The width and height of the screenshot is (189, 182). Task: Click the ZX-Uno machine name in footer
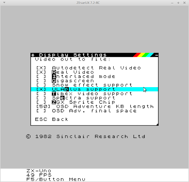coord(39,171)
